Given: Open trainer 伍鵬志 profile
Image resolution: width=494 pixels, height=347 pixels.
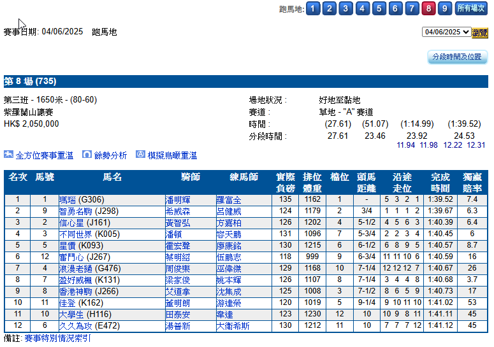Looking at the screenshot, I should [229, 257].
